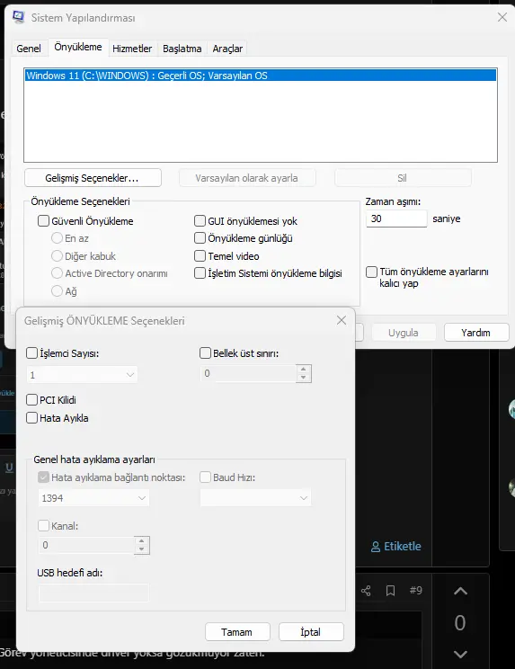
Task: Open the Araçlar tab
Action: (227, 49)
